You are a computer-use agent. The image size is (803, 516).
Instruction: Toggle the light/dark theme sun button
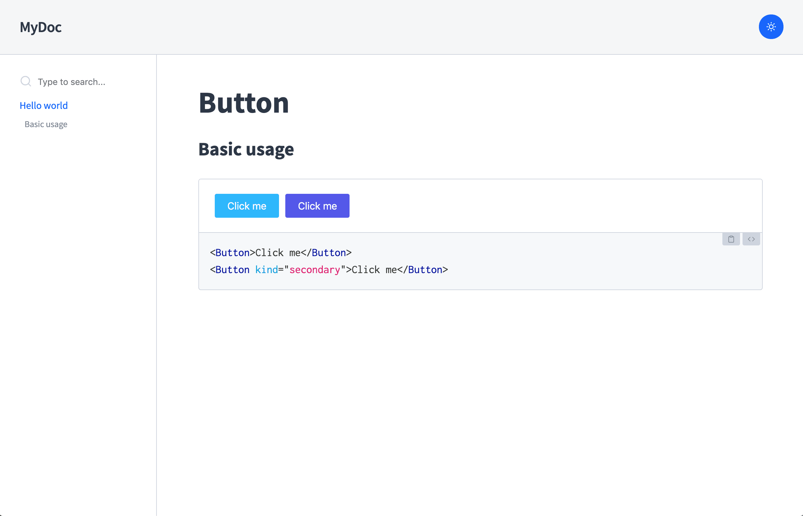coord(771,27)
